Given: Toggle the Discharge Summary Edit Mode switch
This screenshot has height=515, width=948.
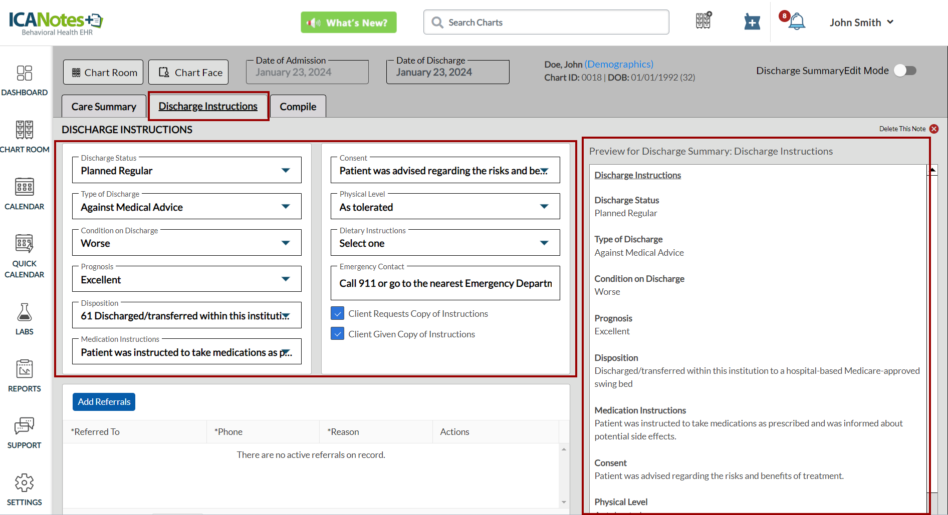Looking at the screenshot, I should (905, 71).
